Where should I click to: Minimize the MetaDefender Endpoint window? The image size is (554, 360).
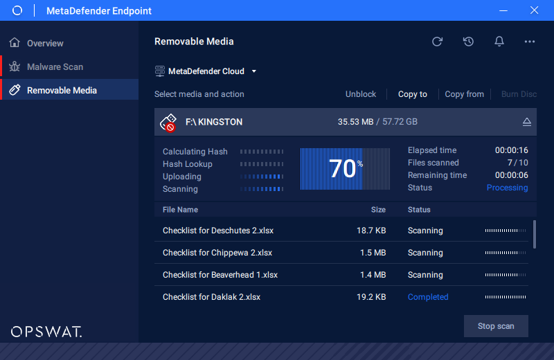503,10
